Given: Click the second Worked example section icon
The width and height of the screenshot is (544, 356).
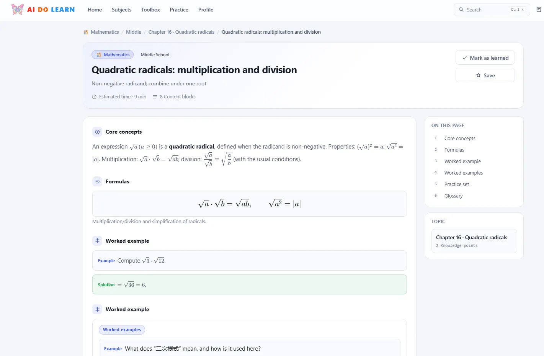Looking at the screenshot, I should click(97, 309).
